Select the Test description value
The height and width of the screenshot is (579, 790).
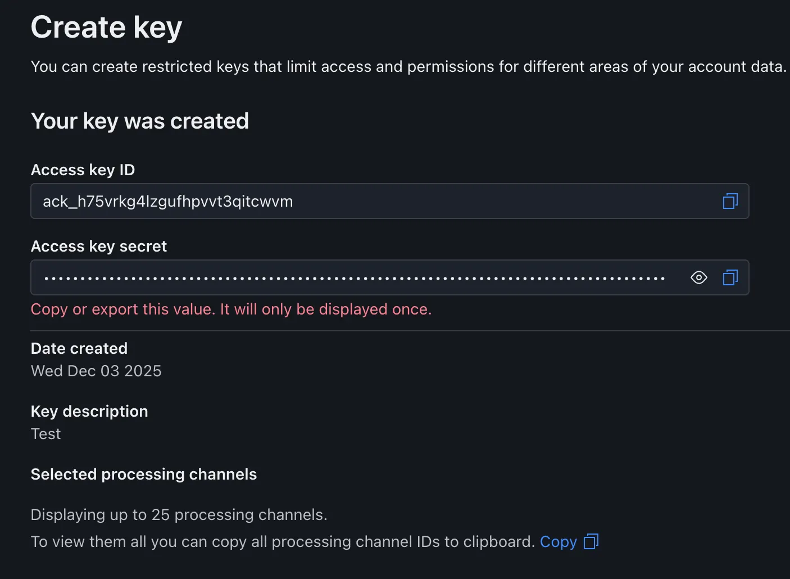coord(46,434)
